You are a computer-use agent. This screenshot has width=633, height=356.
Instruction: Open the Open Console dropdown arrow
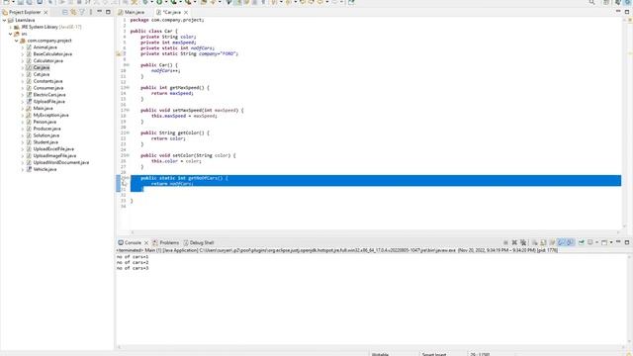[x=611, y=242]
